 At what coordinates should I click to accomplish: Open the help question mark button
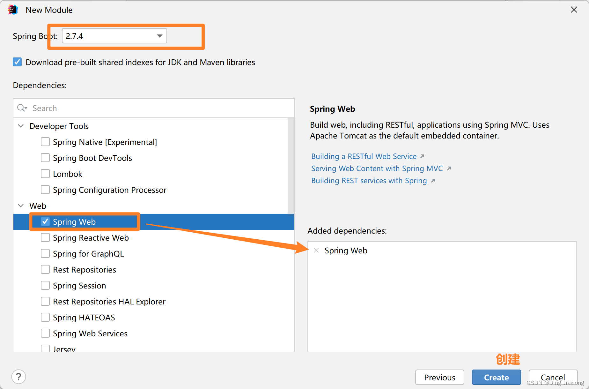tap(19, 377)
